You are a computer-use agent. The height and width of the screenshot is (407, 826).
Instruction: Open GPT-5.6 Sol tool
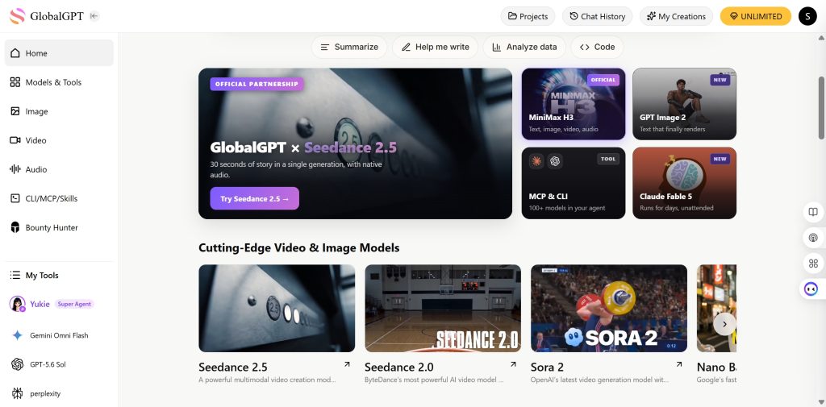click(x=59, y=364)
